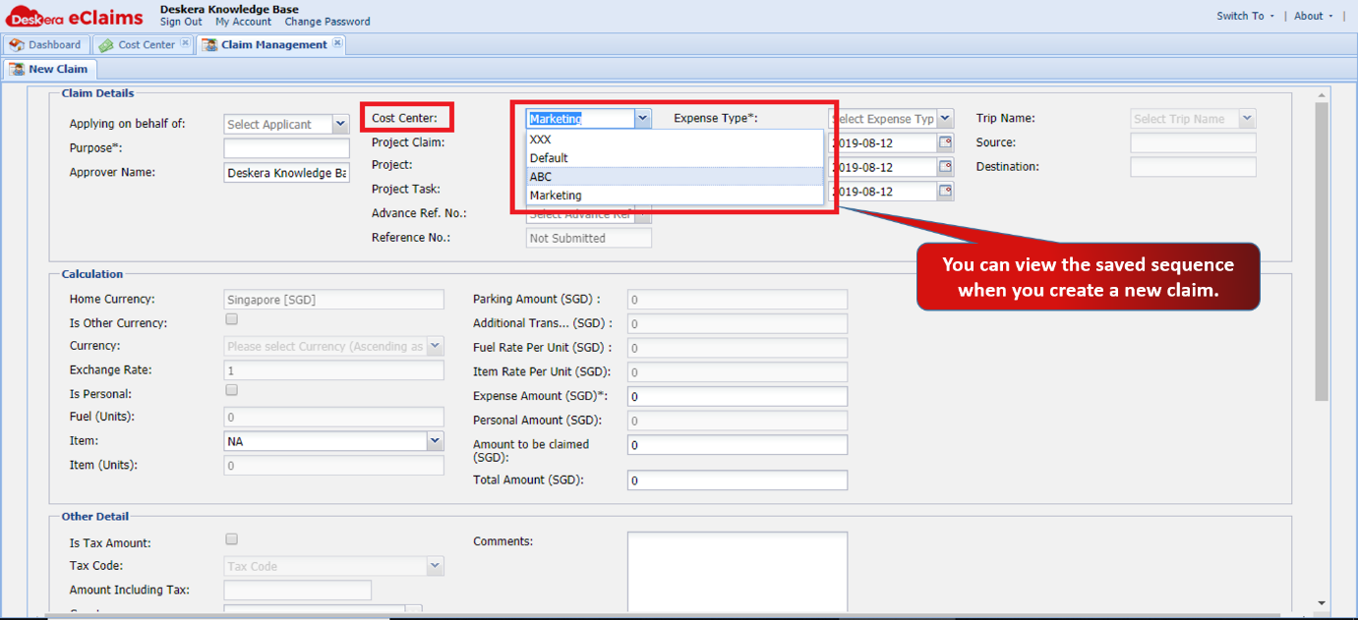Expand the Expense Type dropdown arrow
This screenshot has height=620, width=1358.
click(945, 119)
